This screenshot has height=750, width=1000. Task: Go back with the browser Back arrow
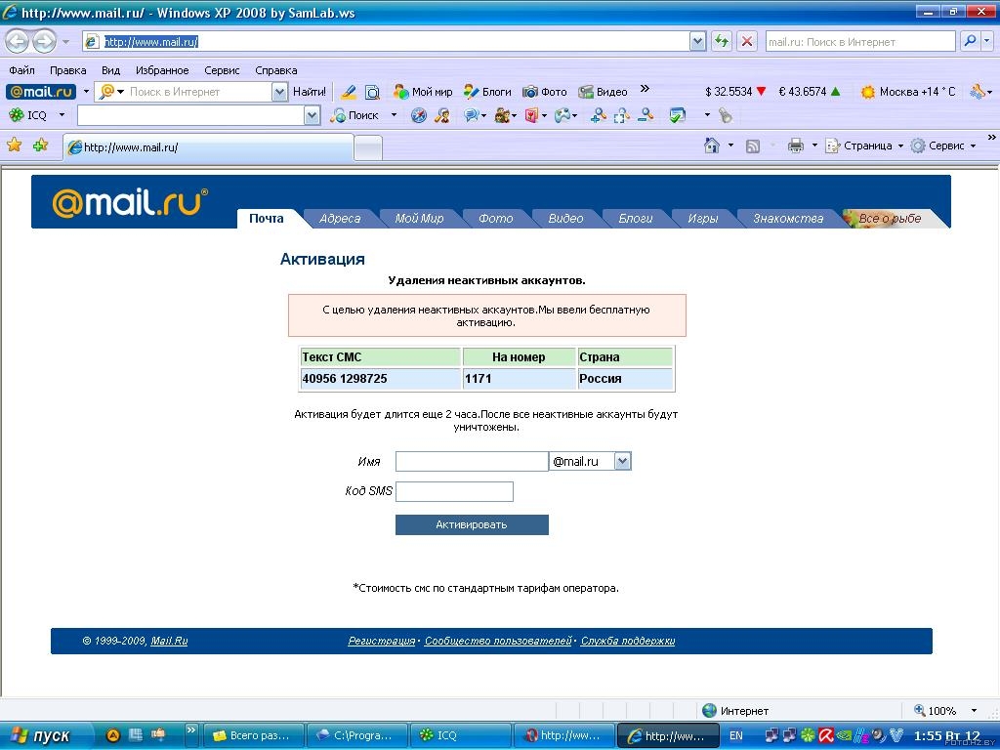pos(18,41)
